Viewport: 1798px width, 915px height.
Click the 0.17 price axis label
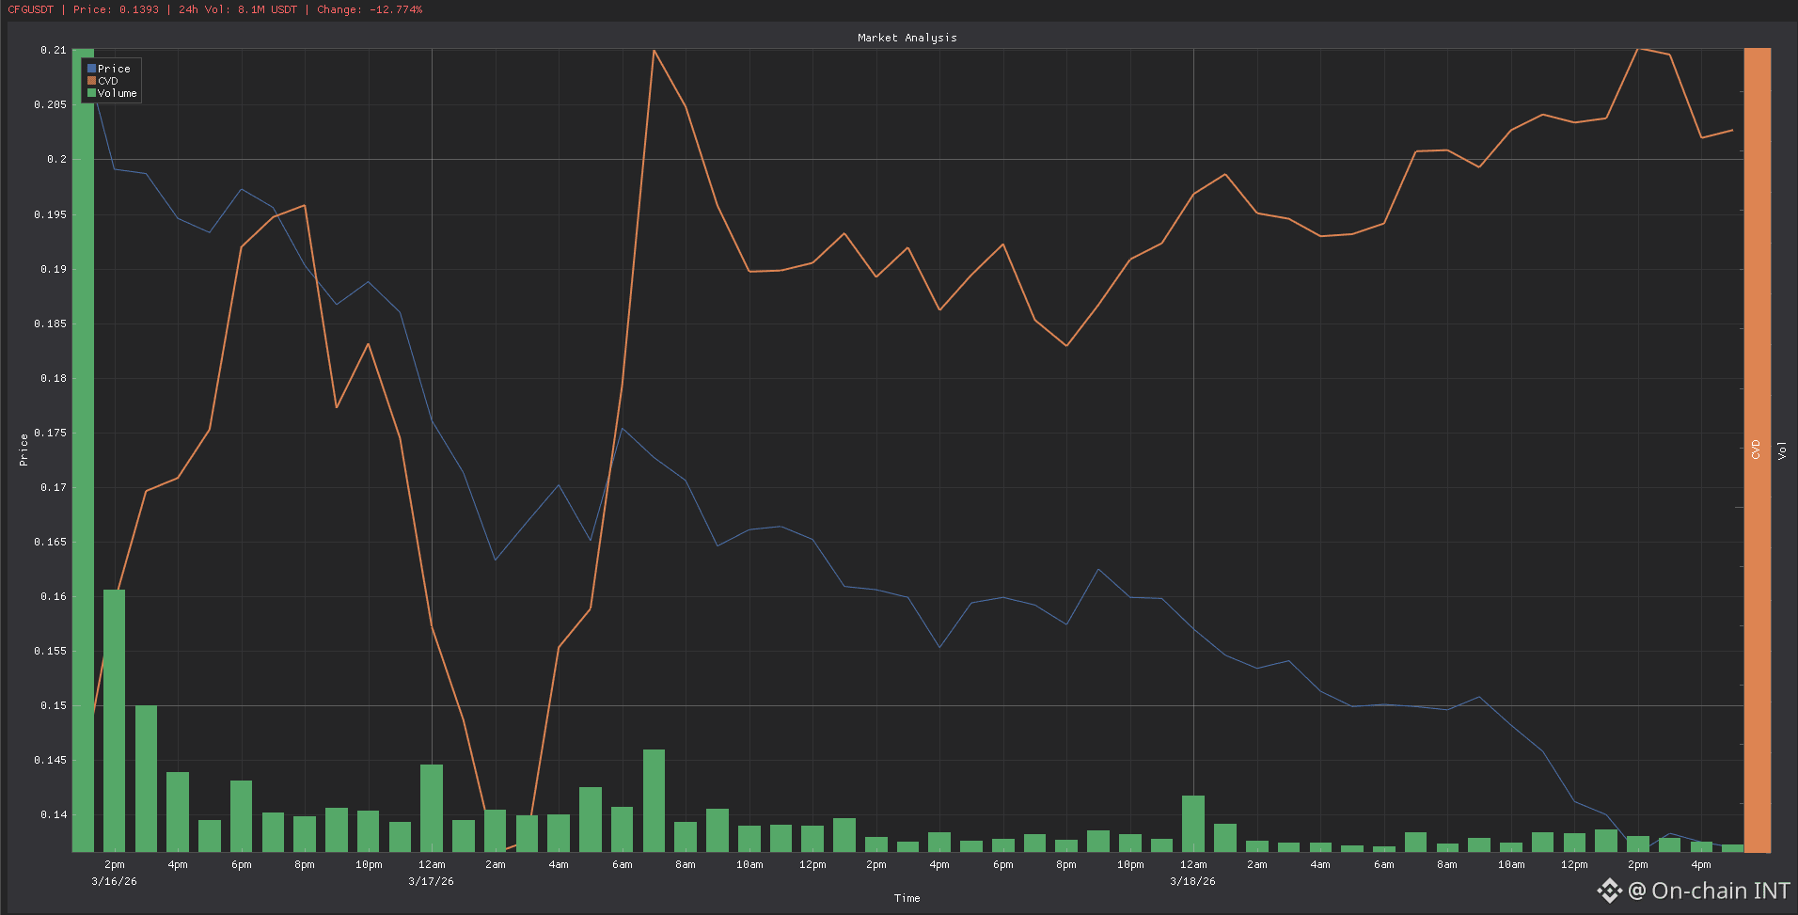pyautogui.click(x=54, y=487)
